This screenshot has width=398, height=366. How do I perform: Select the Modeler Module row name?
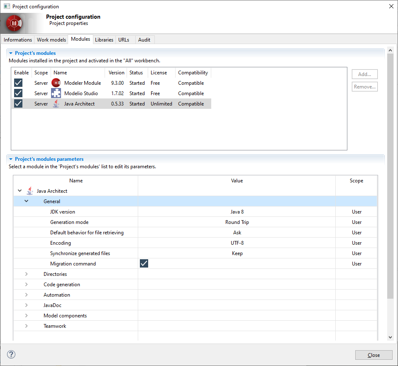click(x=83, y=83)
